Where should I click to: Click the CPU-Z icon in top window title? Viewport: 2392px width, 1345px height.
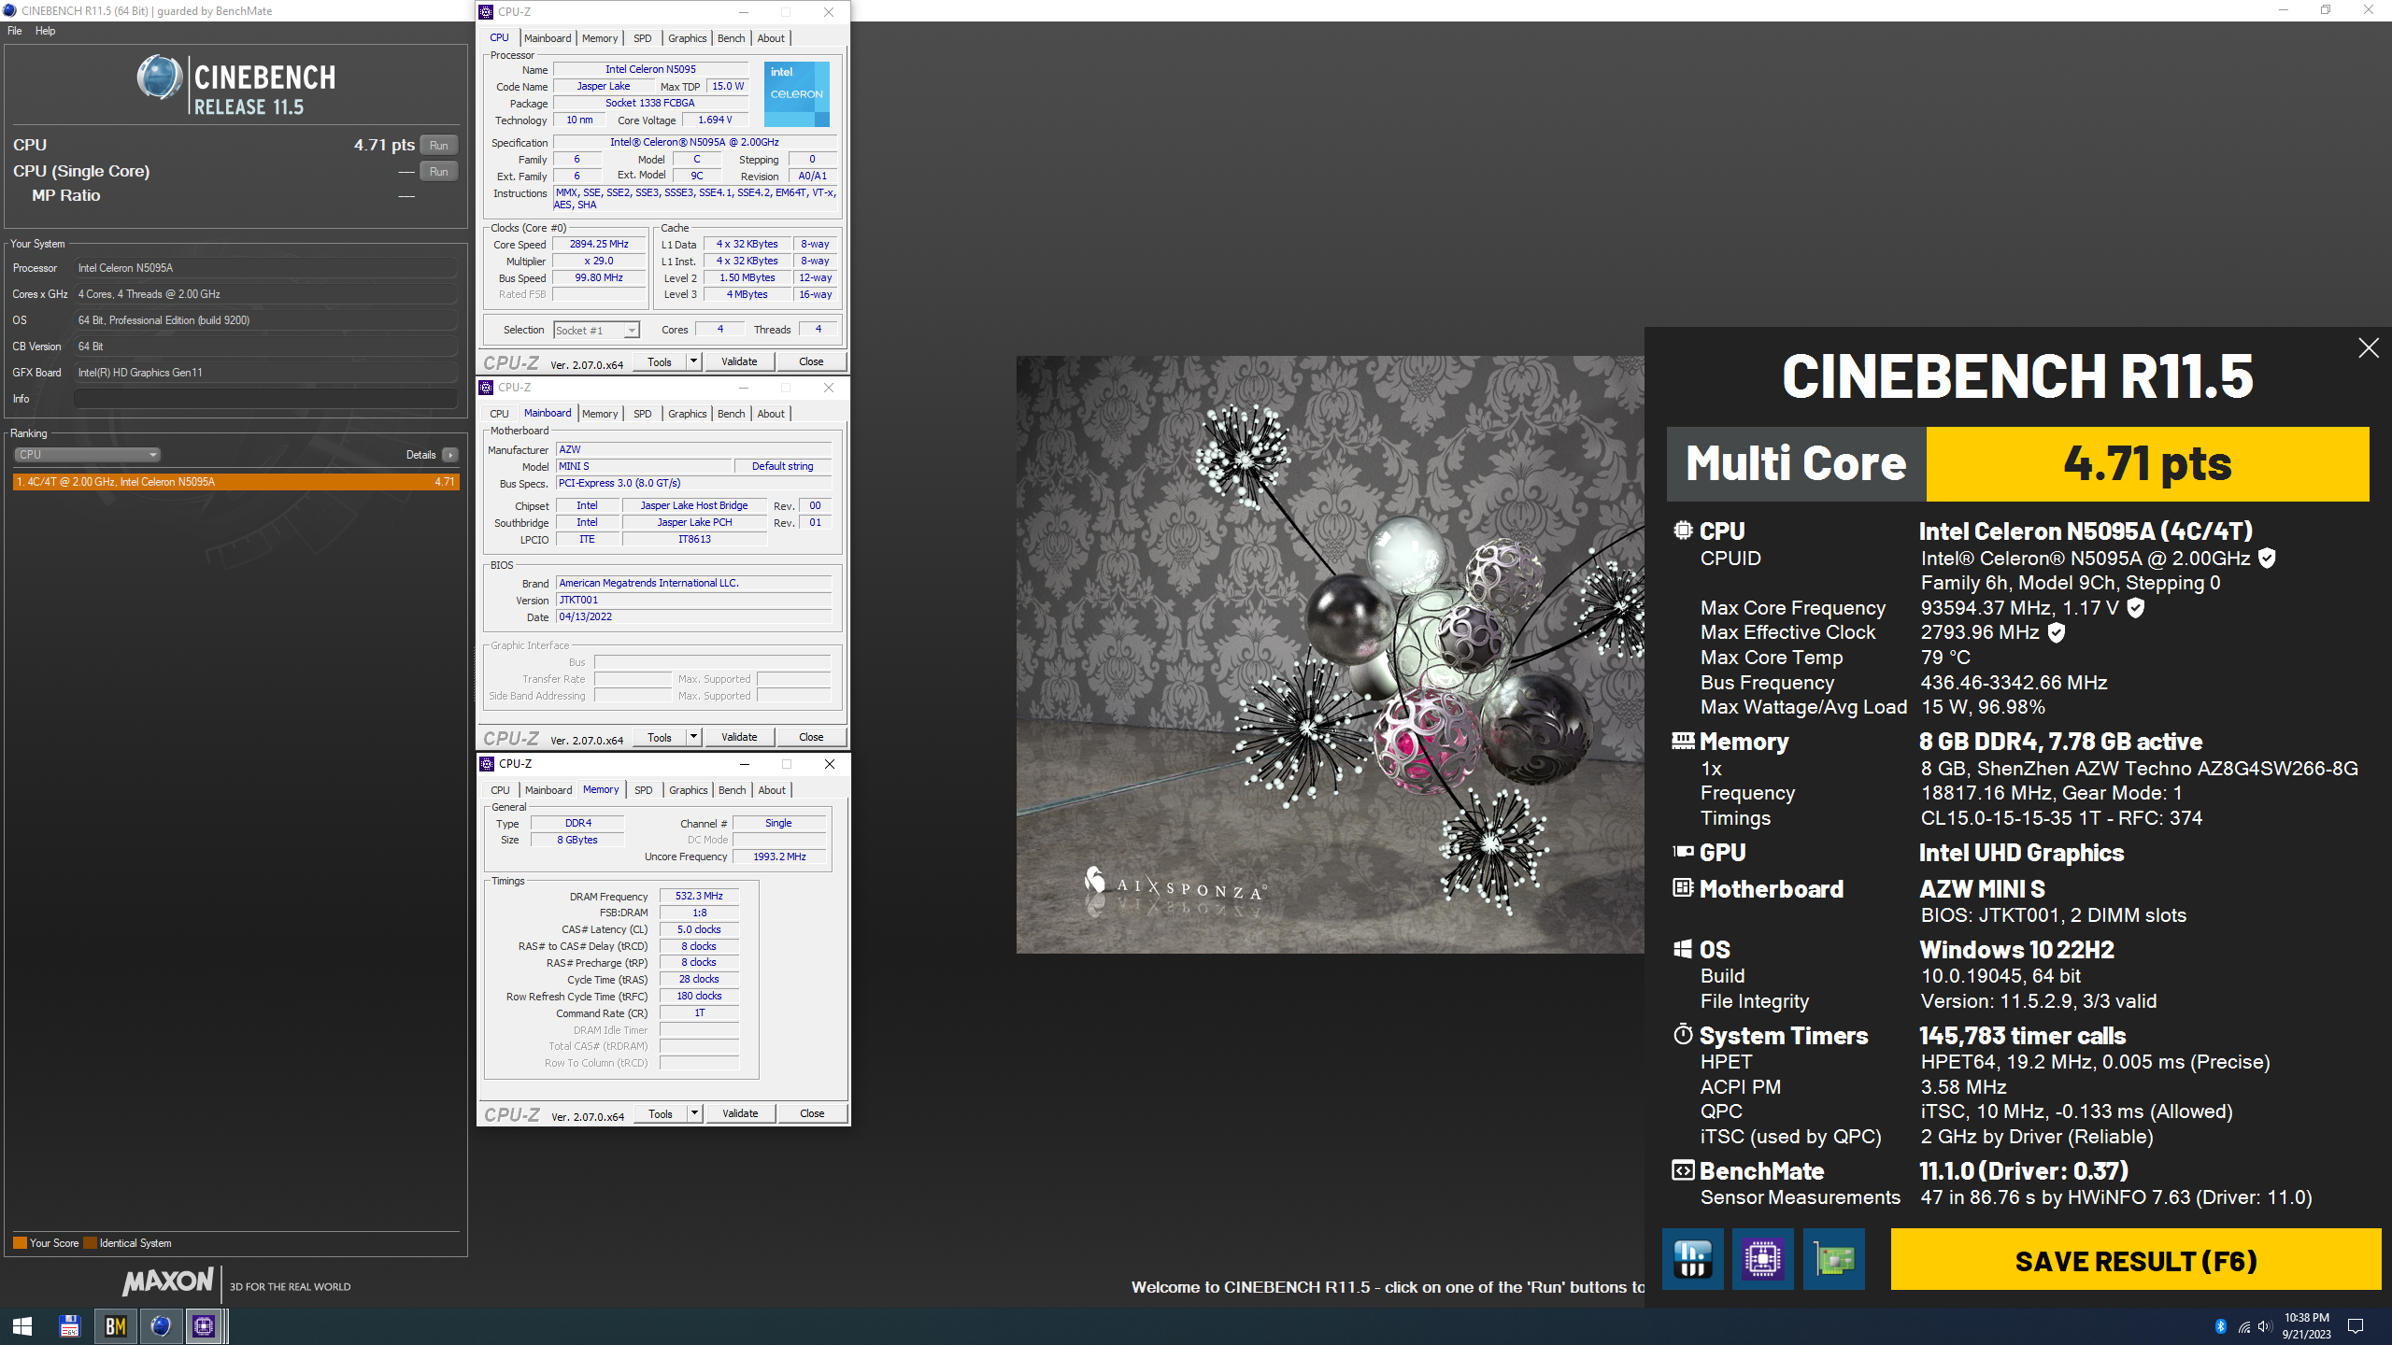(x=486, y=12)
